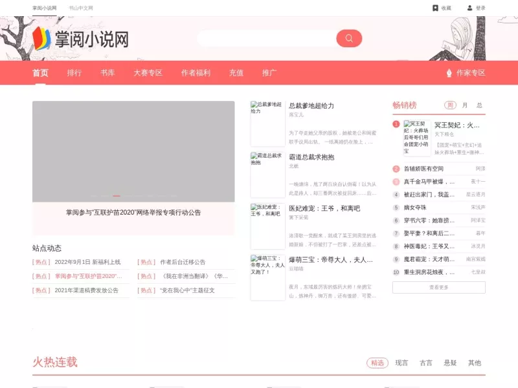
Task: Open news 作者后台迁移公告
Action: (183, 262)
